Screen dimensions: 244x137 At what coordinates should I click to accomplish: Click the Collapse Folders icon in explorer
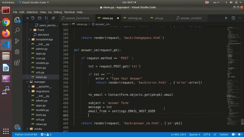[x=53, y=18]
